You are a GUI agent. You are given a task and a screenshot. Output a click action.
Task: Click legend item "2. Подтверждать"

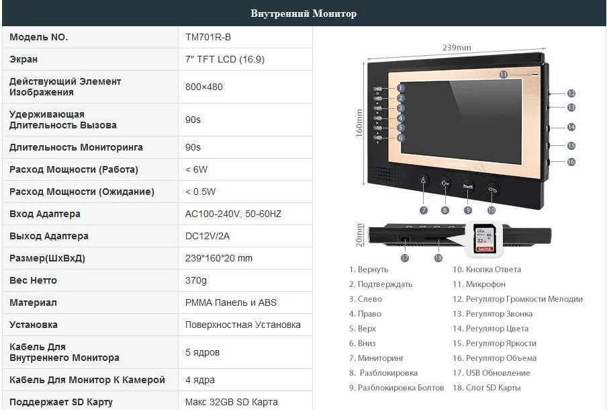[381, 284]
